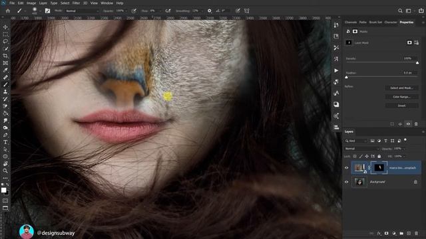This screenshot has width=426, height=239.
Task: Select the Frame tool
Action: click(5, 63)
